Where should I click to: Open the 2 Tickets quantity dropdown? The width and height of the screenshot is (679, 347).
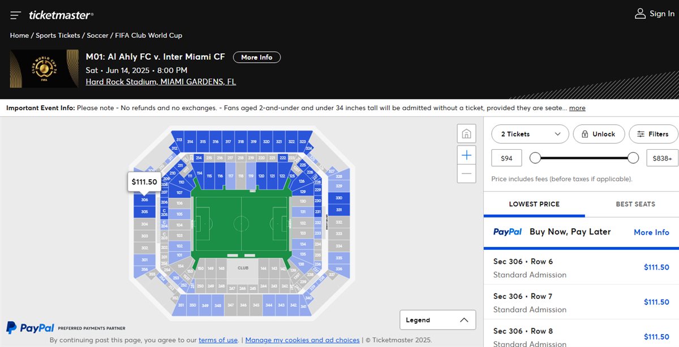click(x=530, y=134)
